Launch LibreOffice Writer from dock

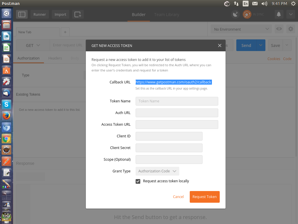(x=6, y=36)
